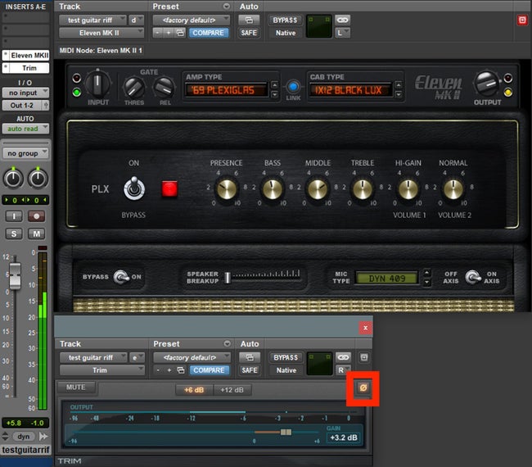
Task: Open Trim factory default preset dropdown
Action: [192, 357]
